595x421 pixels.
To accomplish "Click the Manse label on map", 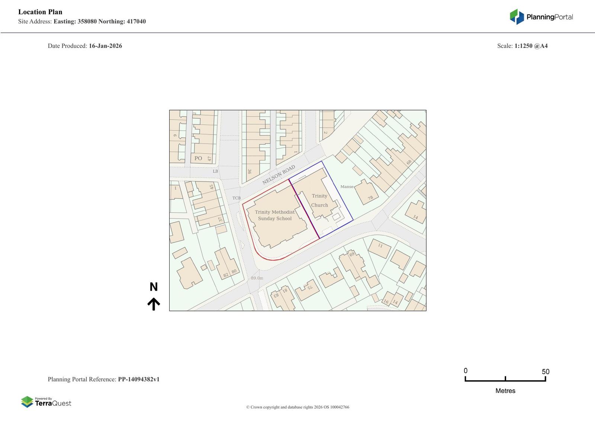I will 347,187.
